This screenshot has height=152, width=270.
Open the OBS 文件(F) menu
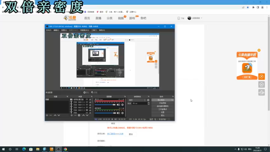point(49,30)
